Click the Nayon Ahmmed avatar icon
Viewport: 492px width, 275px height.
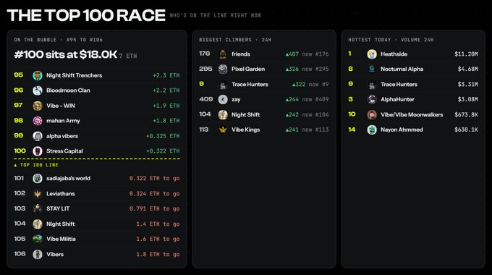tap(372, 130)
